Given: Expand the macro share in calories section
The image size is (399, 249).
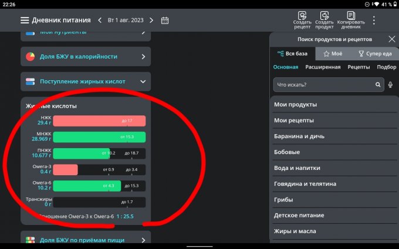Looking at the screenshot, I should (143, 57).
